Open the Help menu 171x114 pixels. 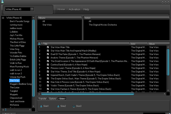pyautogui.click(x=86, y=9)
